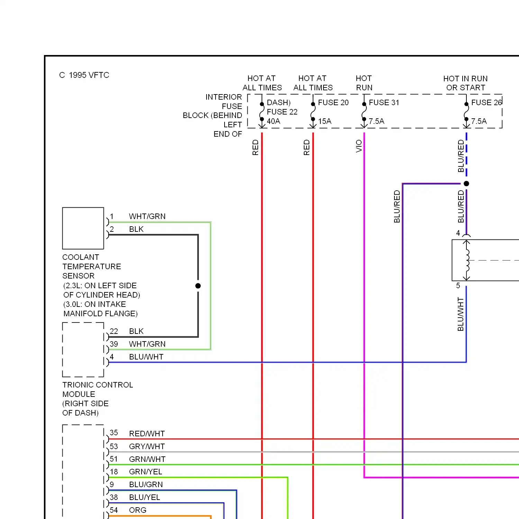
Task: Click the 'INTERIOR FUSE BLOCK' label
Action: [212, 115]
